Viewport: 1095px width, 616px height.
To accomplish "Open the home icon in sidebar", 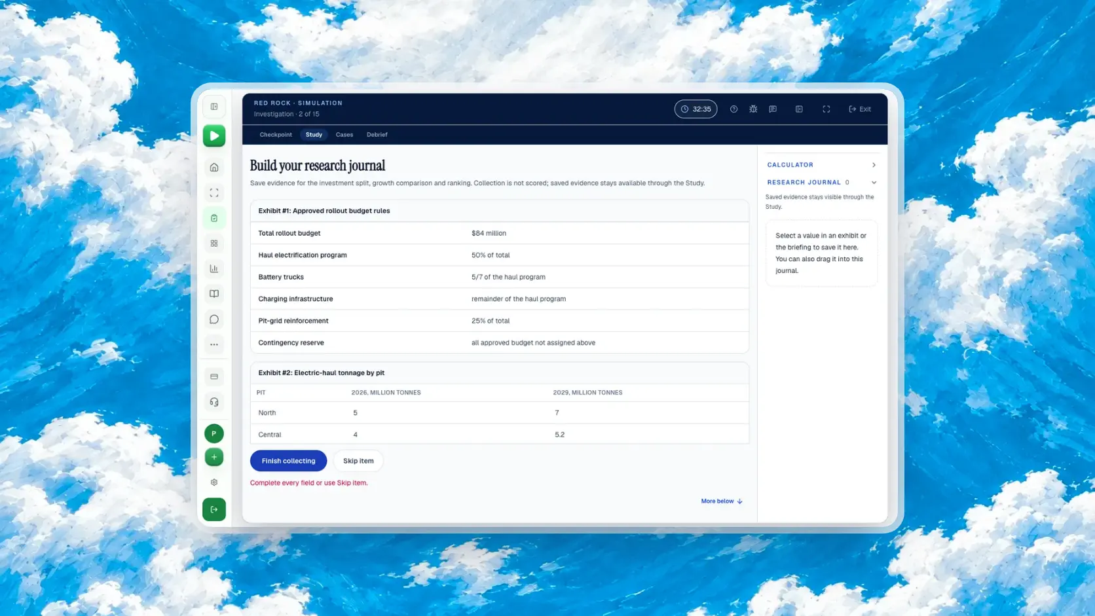I will pos(214,168).
